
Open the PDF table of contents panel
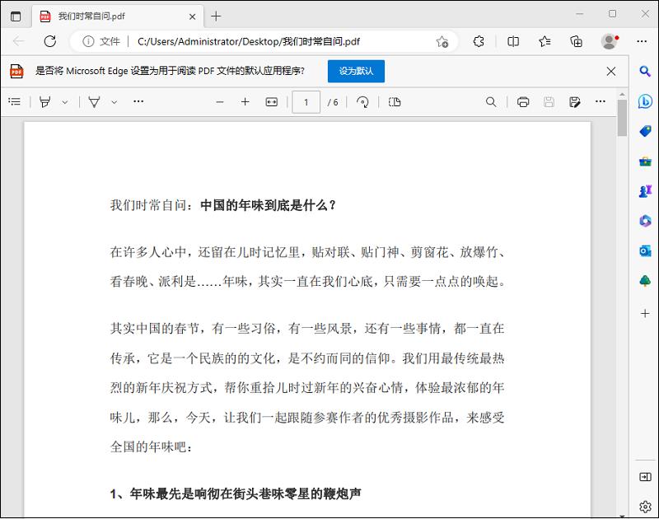[14, 101]
